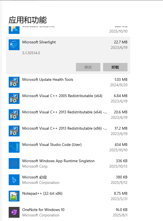Select the Microsoft 必应 (Bing) icon
Image resolution: width=163 pixels, height=221 pixels.
14,180
